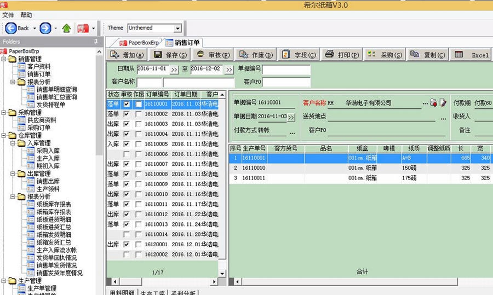
Task: Click the 保存(S) save button
Action: click(x=170, y=55)
